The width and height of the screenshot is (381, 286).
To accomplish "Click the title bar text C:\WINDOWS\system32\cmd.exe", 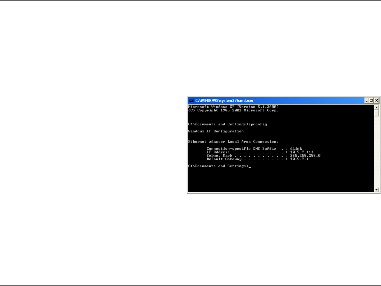I will click(224, 101).
